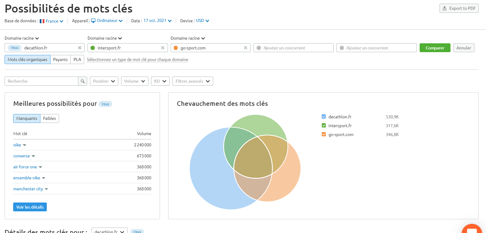Open the chat bubble widget

[x=472, y=229]
